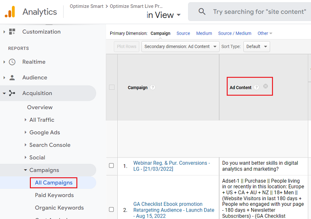The height and width of the screenshot is (219, 311).
Task: Switch primary dimension to Campaign
Action: pos(160,33)
